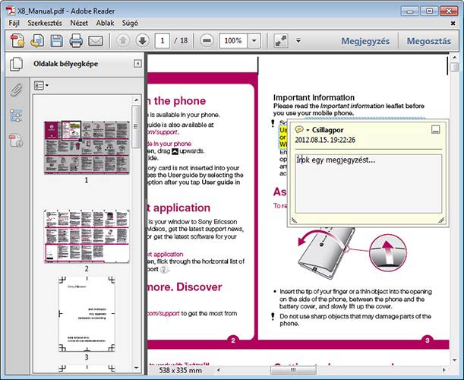
Task: Click the horizontal scrollbar thumb
Action: [x=293, y=370]
